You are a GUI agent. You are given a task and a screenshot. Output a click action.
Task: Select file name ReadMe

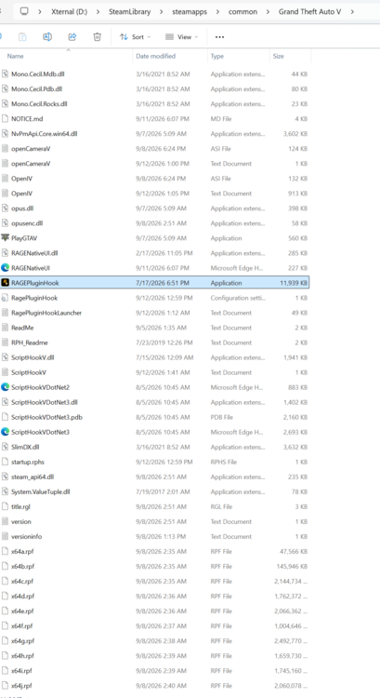pos(22,328)
